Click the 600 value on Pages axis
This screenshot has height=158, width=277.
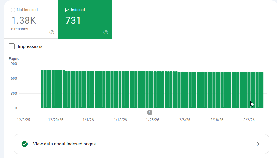pyautogui.click(x=14, y=79)
